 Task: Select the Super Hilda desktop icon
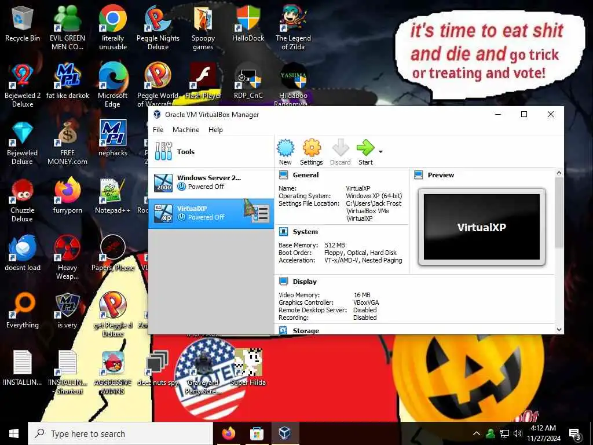(248, 367)
